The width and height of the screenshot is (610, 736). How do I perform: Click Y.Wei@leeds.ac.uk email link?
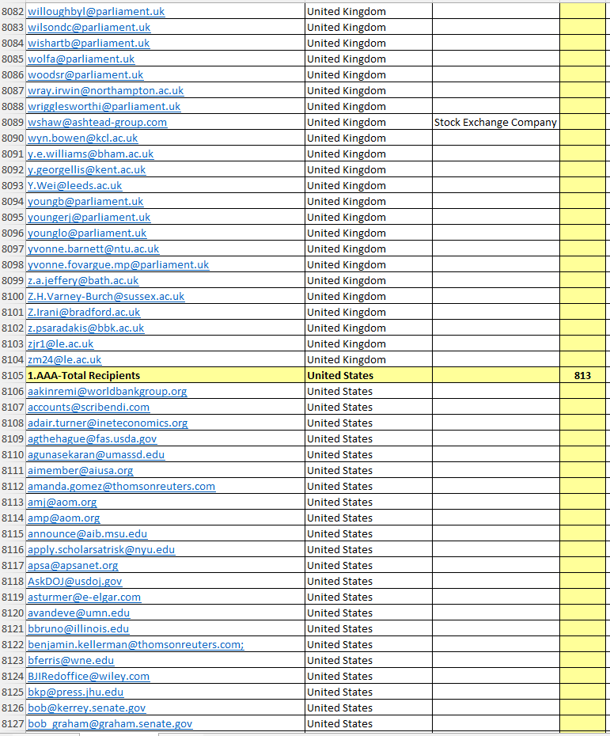tap(74, 186)
